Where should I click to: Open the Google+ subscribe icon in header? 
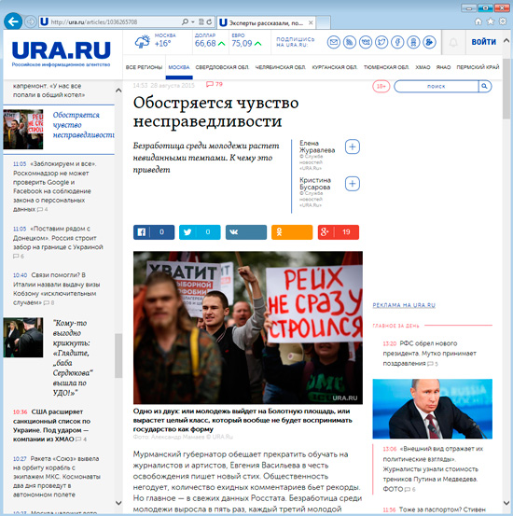click(429, 42)
